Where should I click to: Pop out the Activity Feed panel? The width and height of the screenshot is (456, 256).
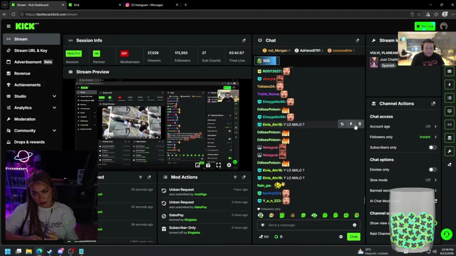tap(149, 177)
